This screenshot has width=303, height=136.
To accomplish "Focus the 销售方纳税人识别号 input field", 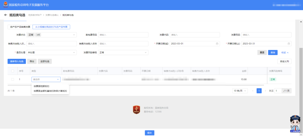I will [x=52, y=44].
